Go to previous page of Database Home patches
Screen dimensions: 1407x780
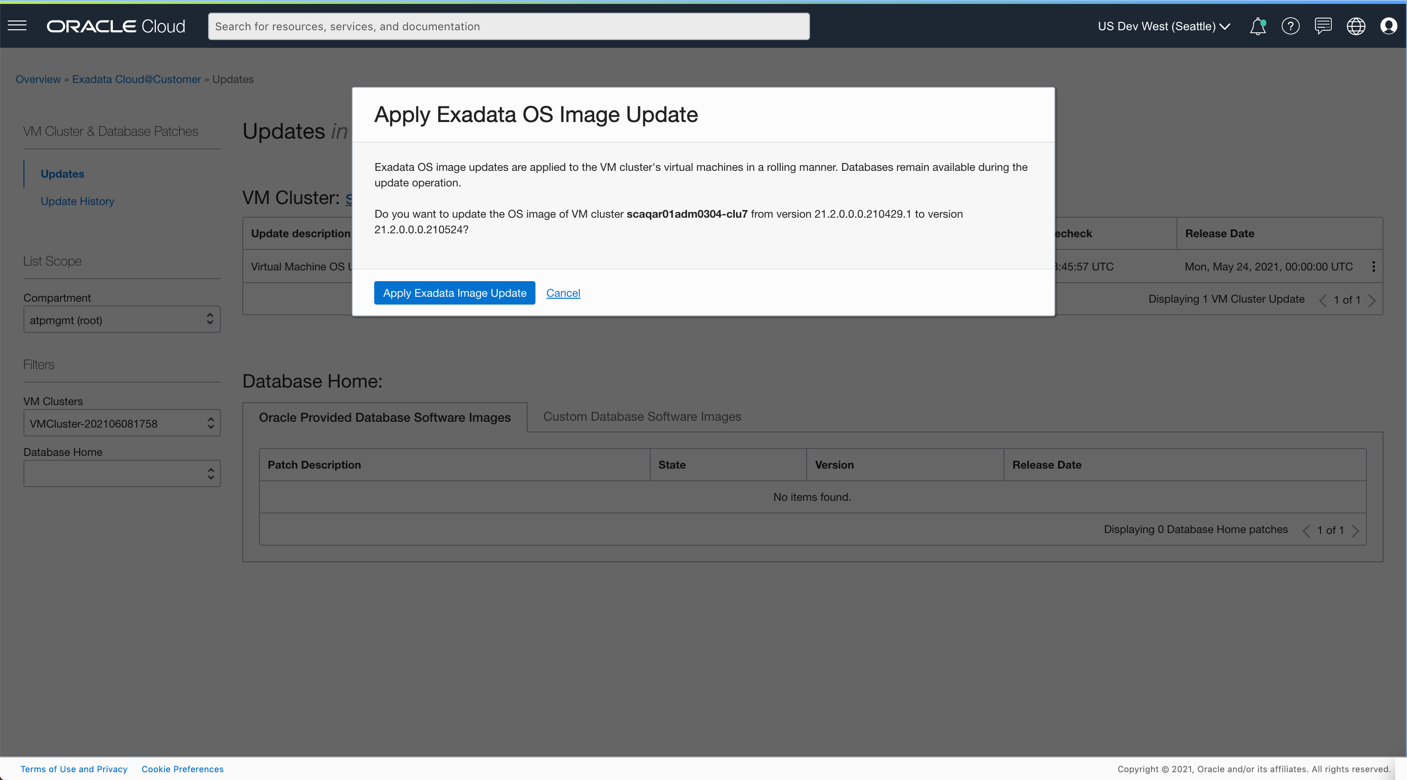tap(1306, 531)
